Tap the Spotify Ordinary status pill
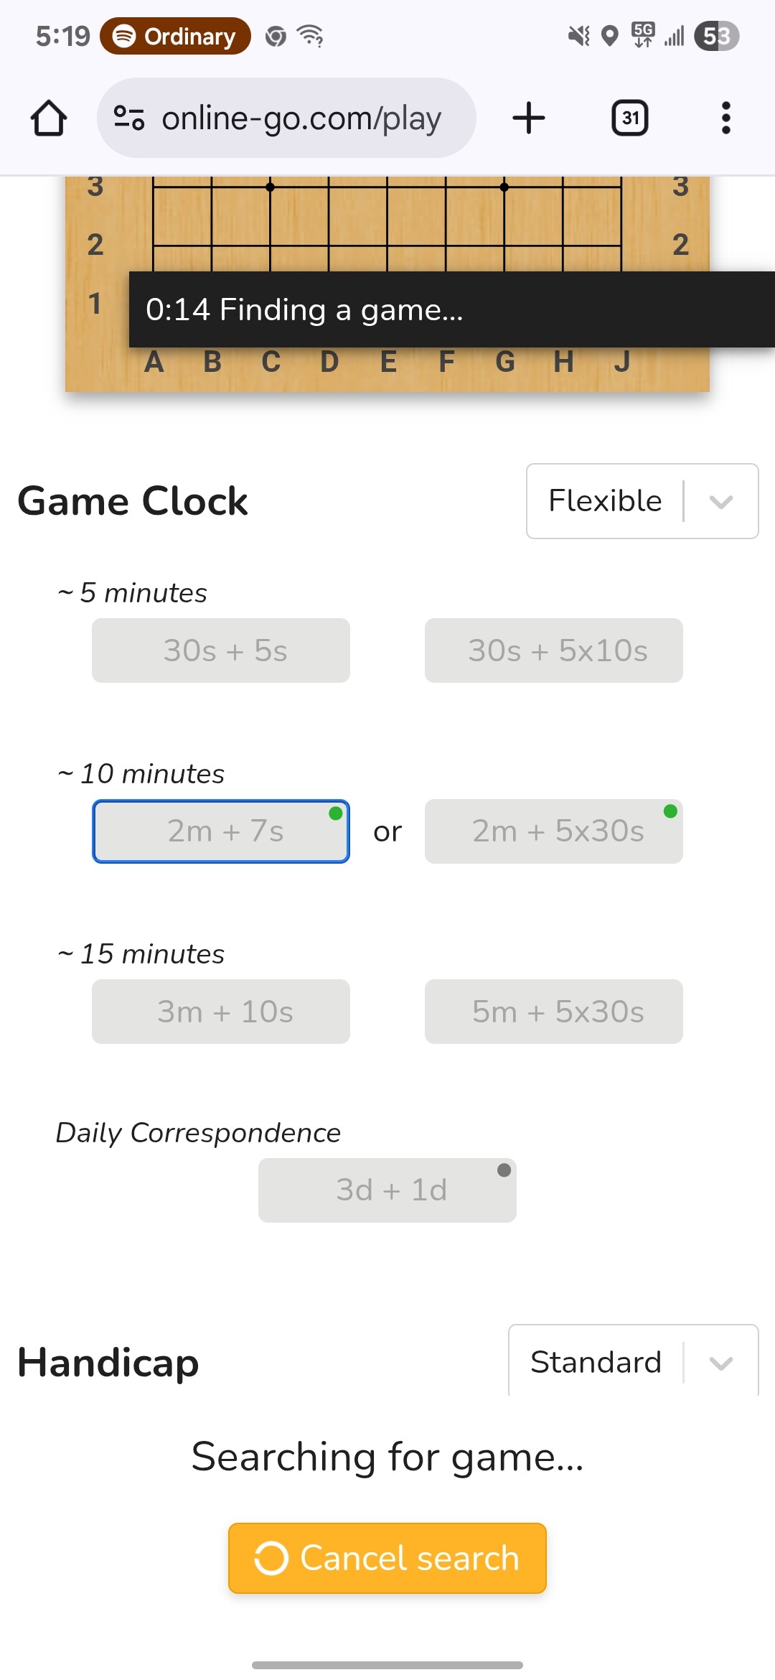The image size is (775, 1680). (176, 36)
